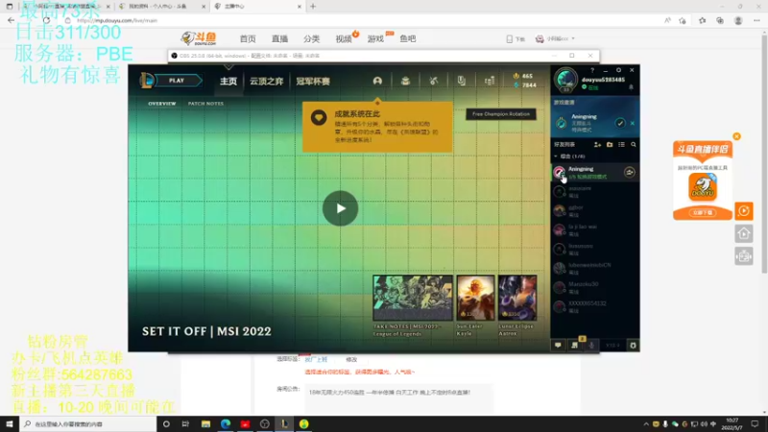Click the orange play sidebar icon on Douyu

tap(743, 211)
